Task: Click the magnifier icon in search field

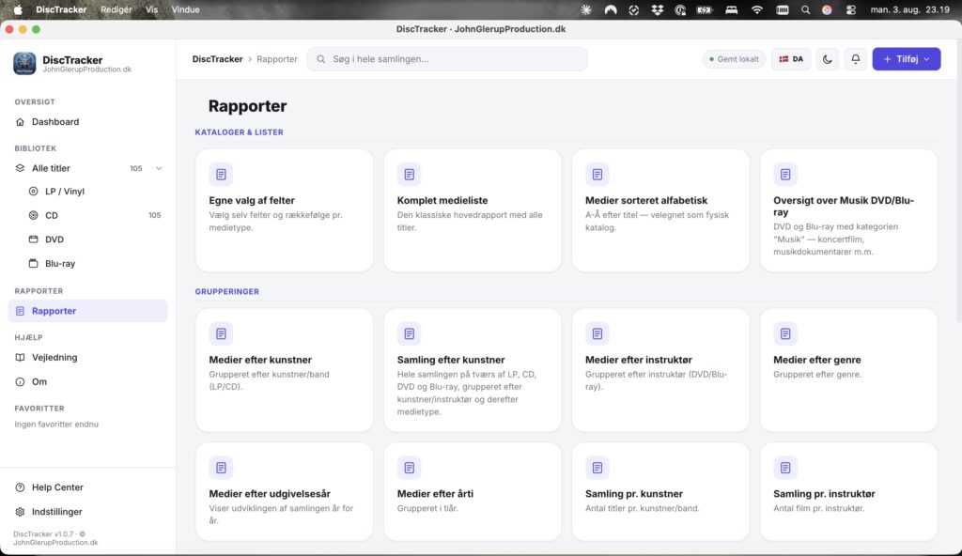Action: [321, 59]
